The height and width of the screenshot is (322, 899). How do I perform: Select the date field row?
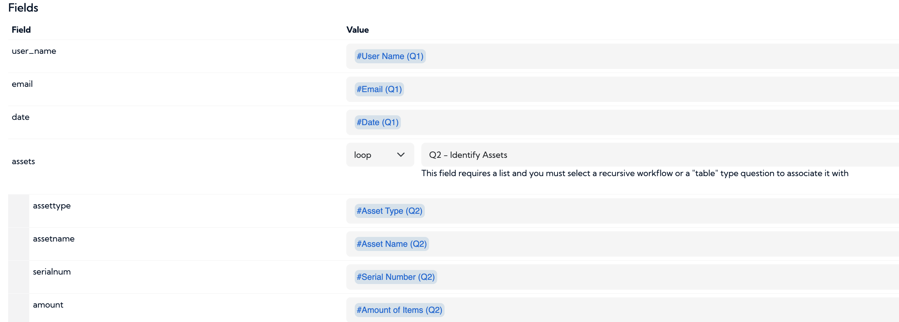pos(20,117)
